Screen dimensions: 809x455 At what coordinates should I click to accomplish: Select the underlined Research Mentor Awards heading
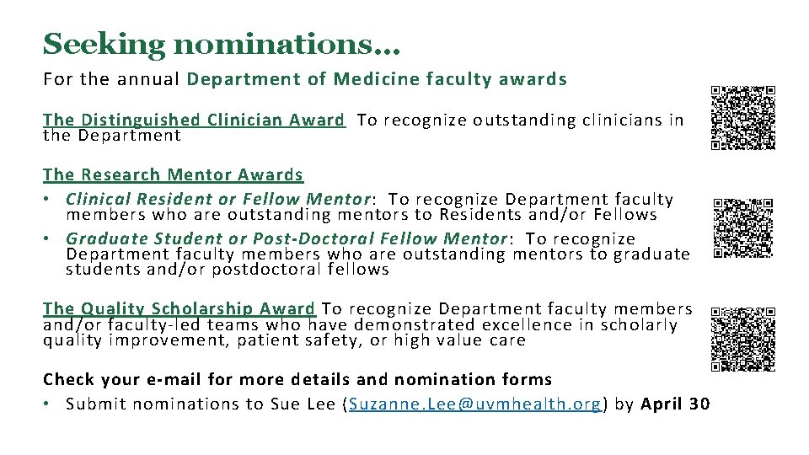click(x=173, y=174)
